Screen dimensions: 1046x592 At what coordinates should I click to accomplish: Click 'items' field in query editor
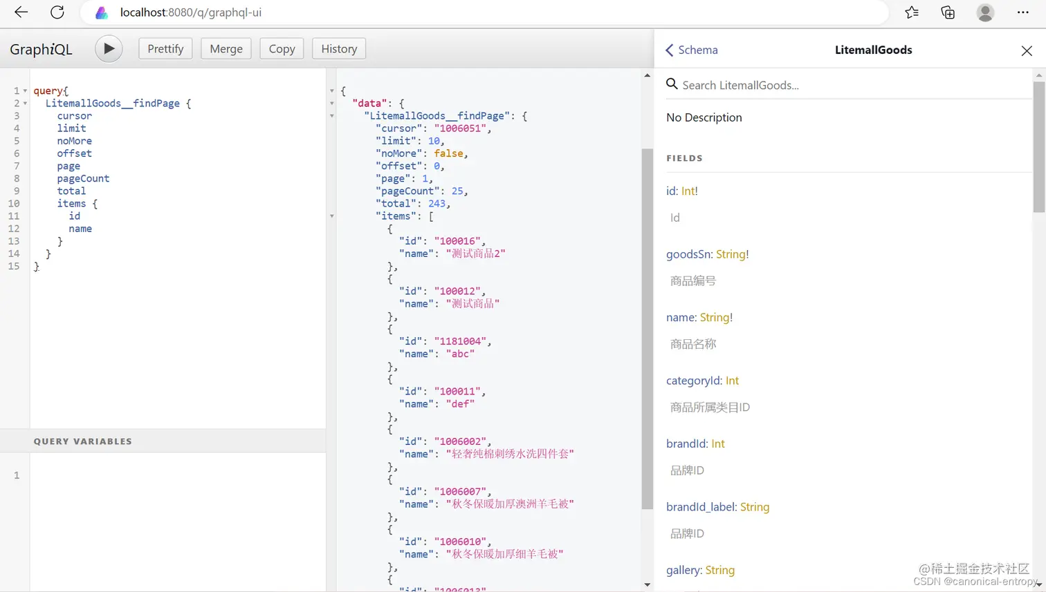pyautogui.click(x=71, y=204)
